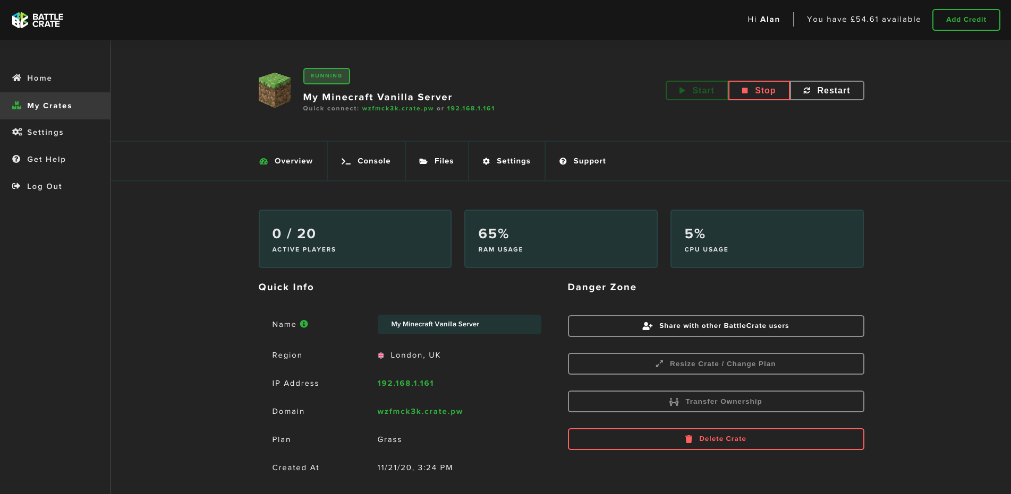Screen dimensions: 1011x494
Task: Click the sidebar Settings gears icon
Action: coord(17,132)
